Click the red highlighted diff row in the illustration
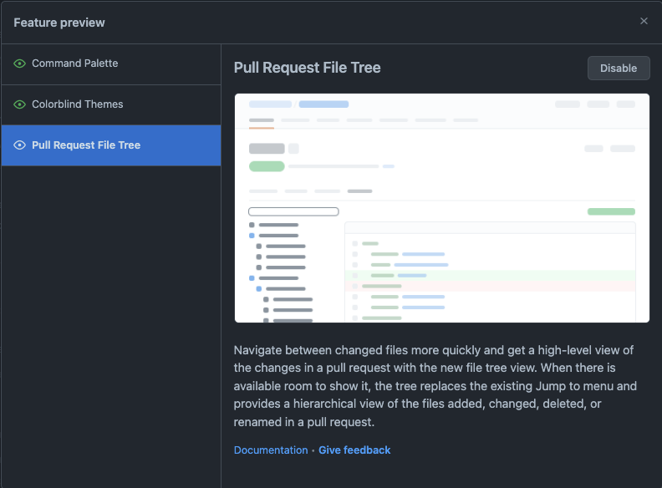The height and width of the screenshot is (488, 662). tap(490, 286)
